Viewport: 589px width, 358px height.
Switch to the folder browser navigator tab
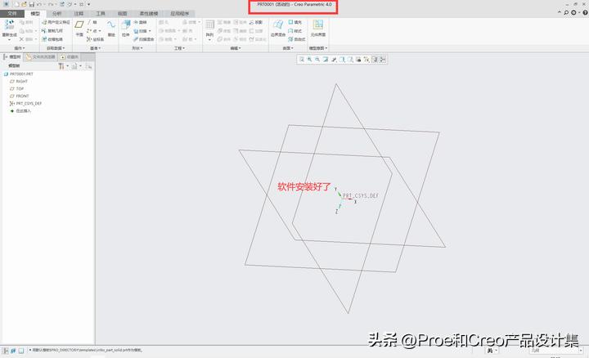tap(41, 57)
